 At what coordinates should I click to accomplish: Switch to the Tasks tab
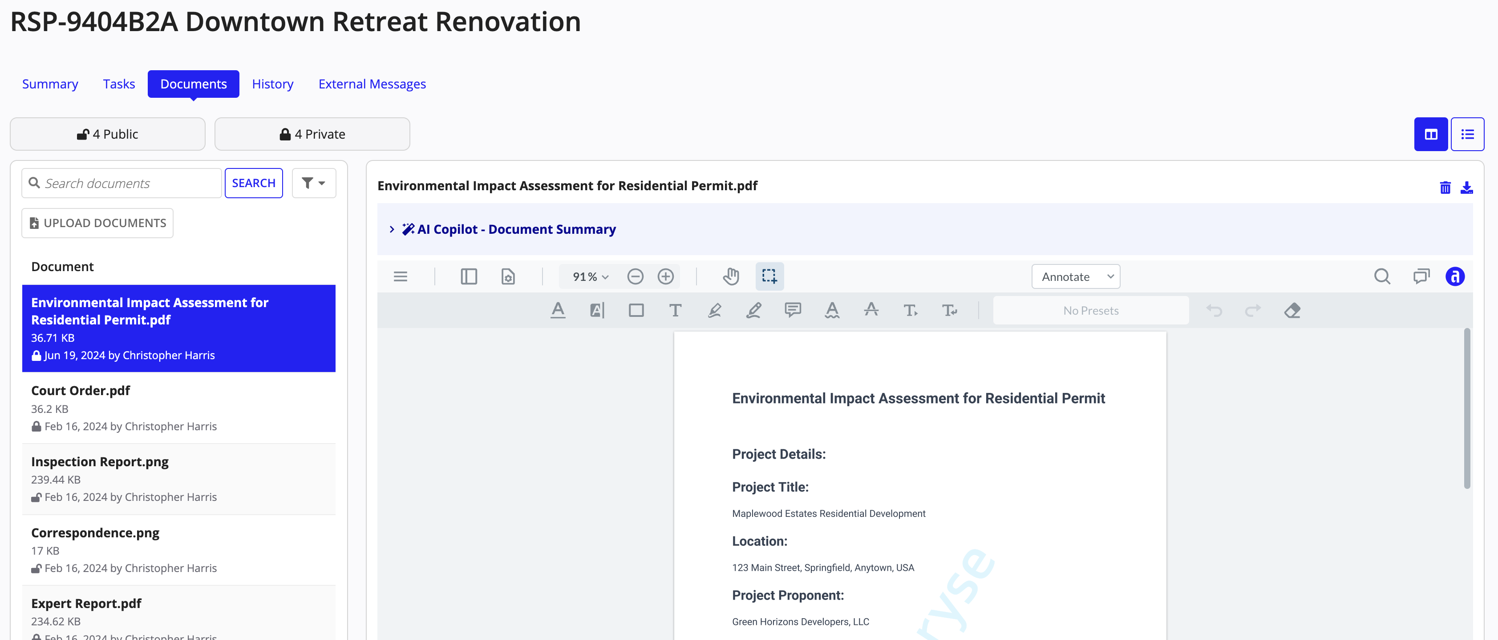coord(118,83)
